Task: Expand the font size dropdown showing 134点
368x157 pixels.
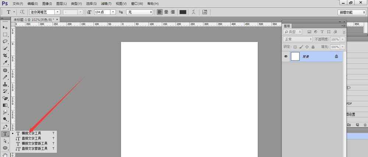Action: (x=113, y=12)
